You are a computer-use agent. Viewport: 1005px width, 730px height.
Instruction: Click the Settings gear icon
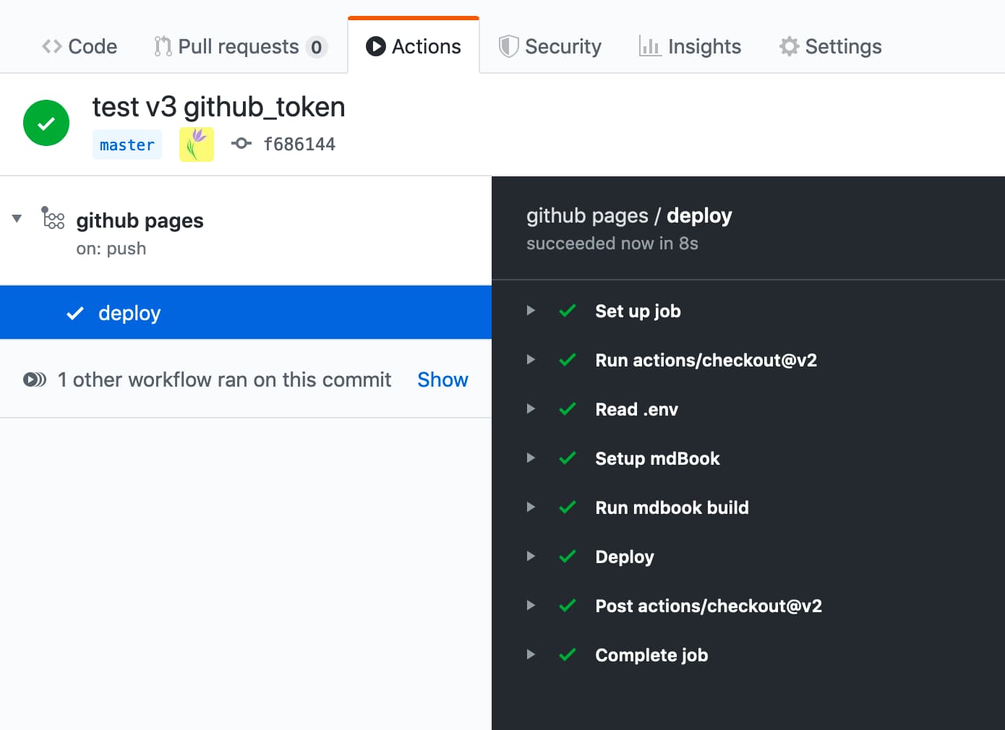pos(789,46)
